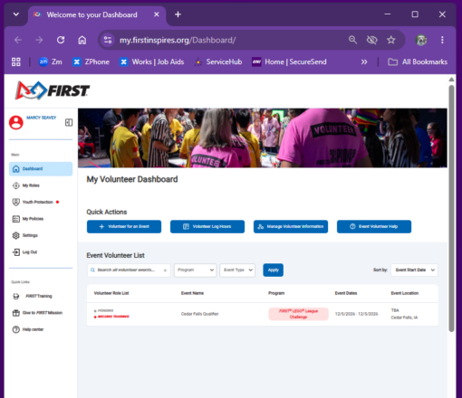Image resolution: width=462 pixels, height=398 pixels.
Task: Go back to previous page
Action: point(18,40)
